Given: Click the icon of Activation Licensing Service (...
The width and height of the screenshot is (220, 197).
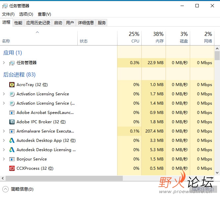Looking at the screenshot, I should point(12,103).
